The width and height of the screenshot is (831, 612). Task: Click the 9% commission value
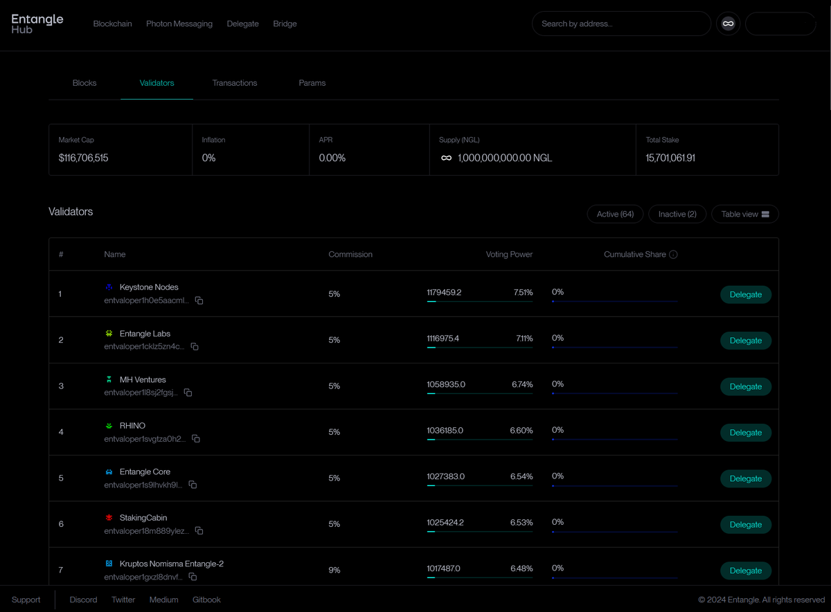click(334, 570)
